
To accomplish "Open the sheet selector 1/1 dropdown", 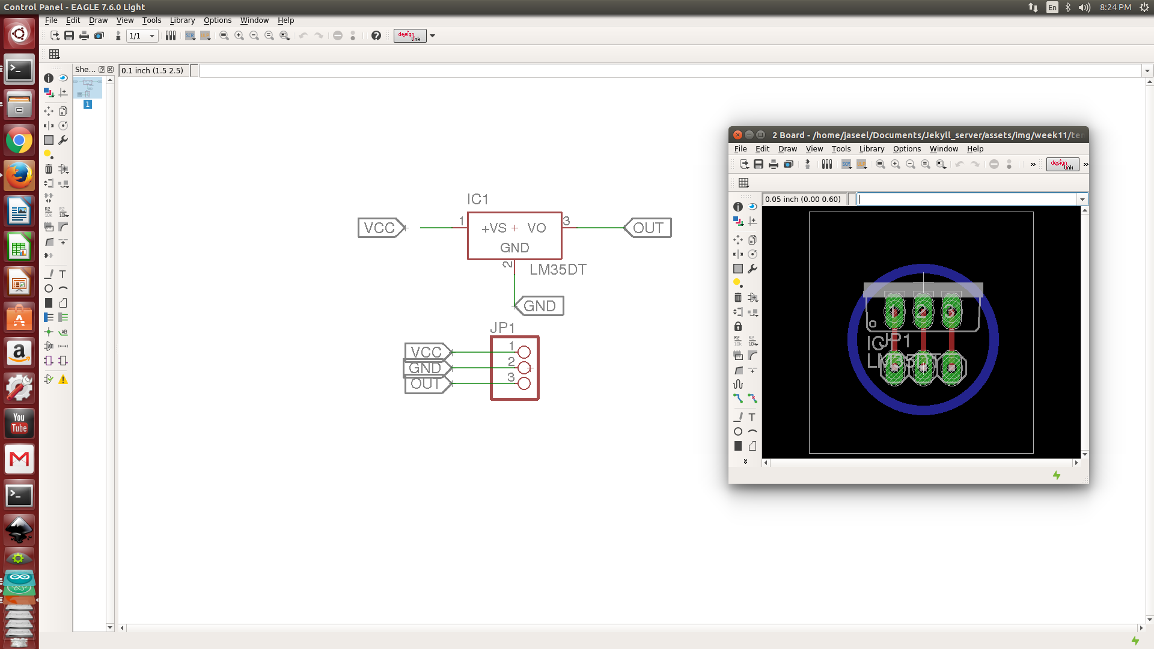I will 142,35.
